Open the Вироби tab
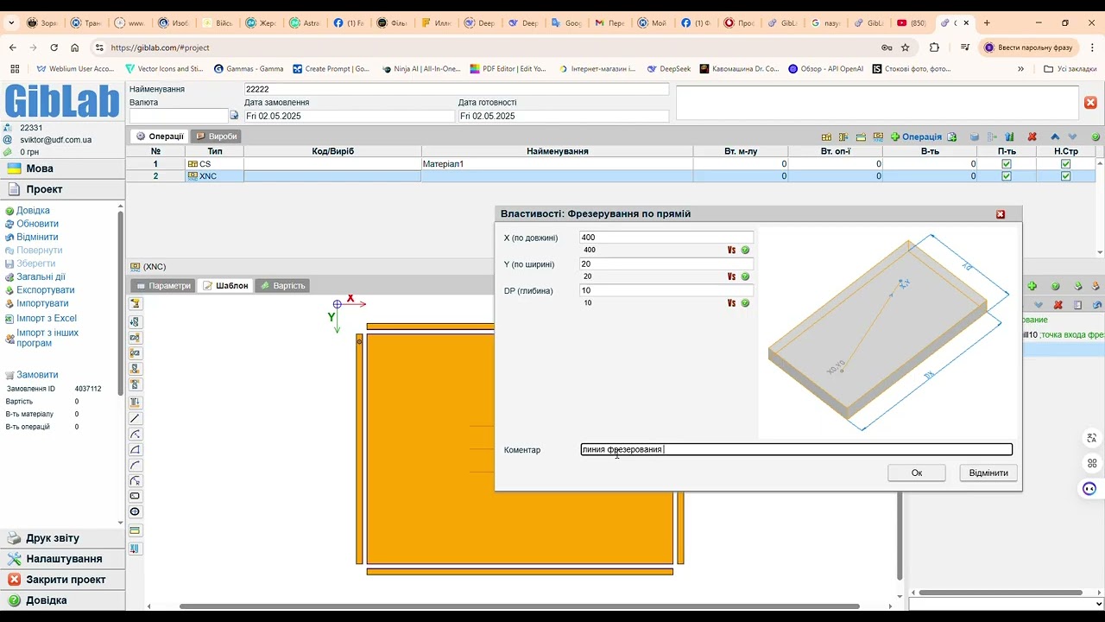 pyautogui.click(x=216, y=136)
